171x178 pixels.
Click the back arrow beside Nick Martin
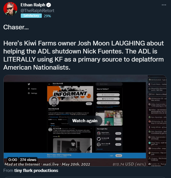49,84
